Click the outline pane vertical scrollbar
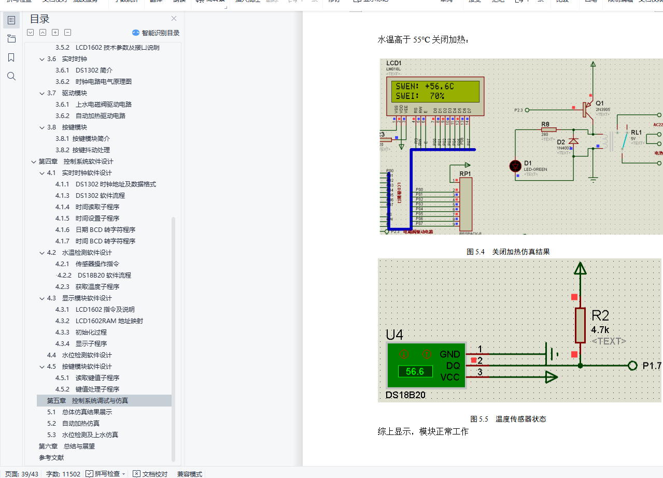 pyautogui.click(x=174, y=339)
